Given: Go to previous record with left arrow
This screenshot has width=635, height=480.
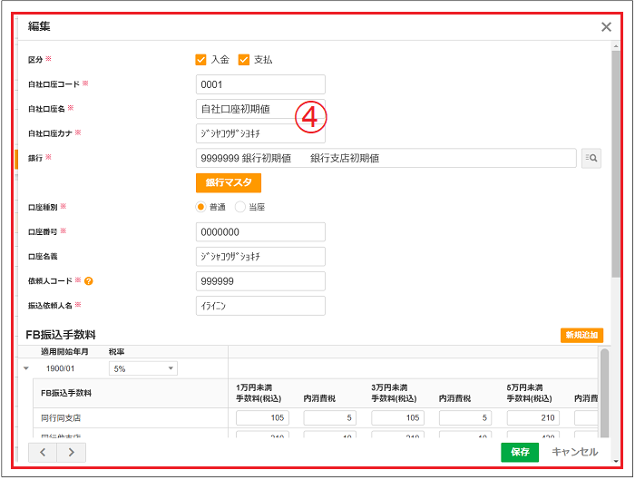Looking at the screenshot, I should pyautogui.click(x=43, y=452).
